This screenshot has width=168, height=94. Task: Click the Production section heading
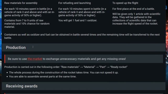(x=16, y=48)
